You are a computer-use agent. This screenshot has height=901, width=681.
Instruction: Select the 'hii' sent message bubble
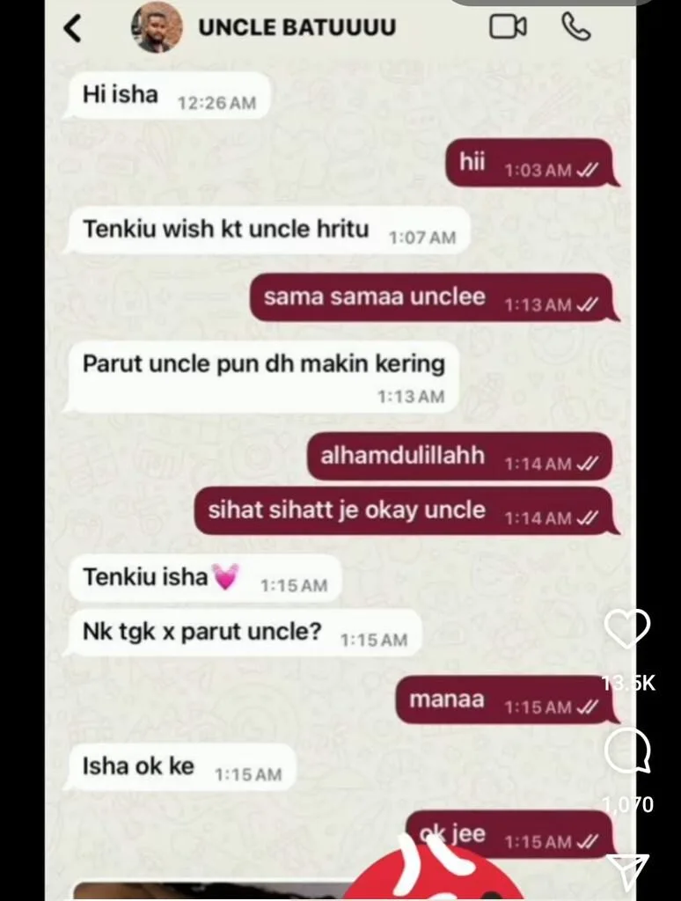(530, 163)
